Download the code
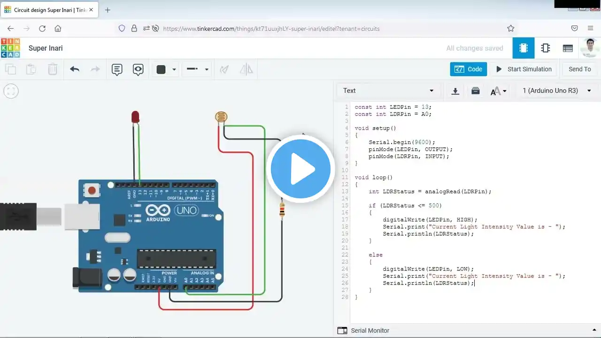 tap(455, 91)
